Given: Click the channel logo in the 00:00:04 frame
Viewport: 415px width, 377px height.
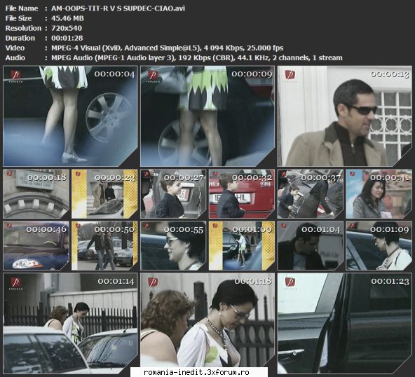Looking at the screenshot, I should pyautogui.click(x=16, y=76).
